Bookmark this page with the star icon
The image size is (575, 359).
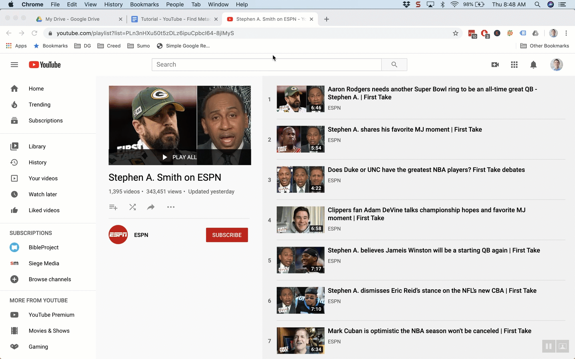point(456,33)
